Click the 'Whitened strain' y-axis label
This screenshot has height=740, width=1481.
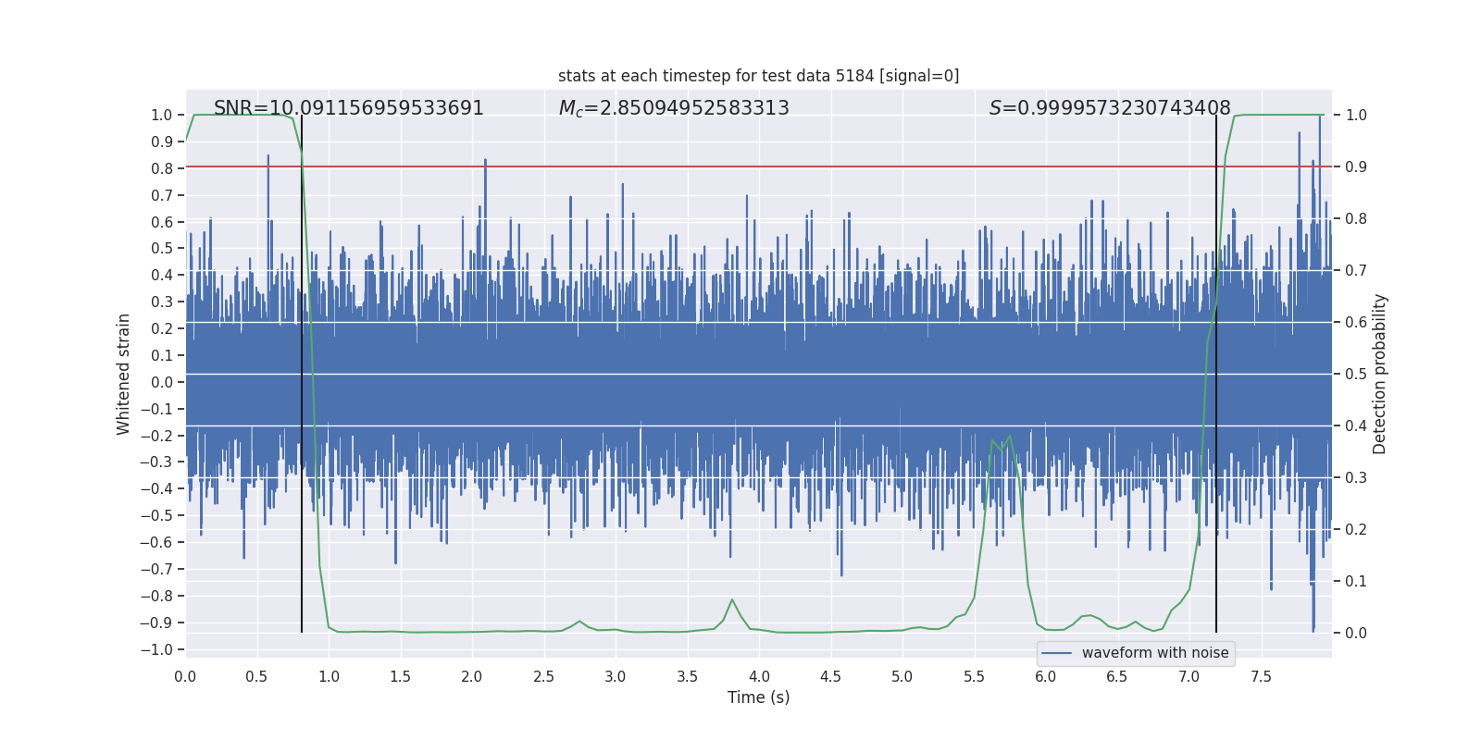[x=124, y=374]
